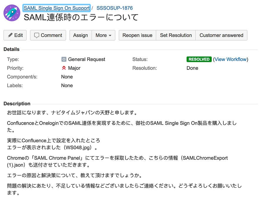Screen dimensions: 261x205
Task: Click the line エラーの原因と解決策について
Action: click(75, 175)
